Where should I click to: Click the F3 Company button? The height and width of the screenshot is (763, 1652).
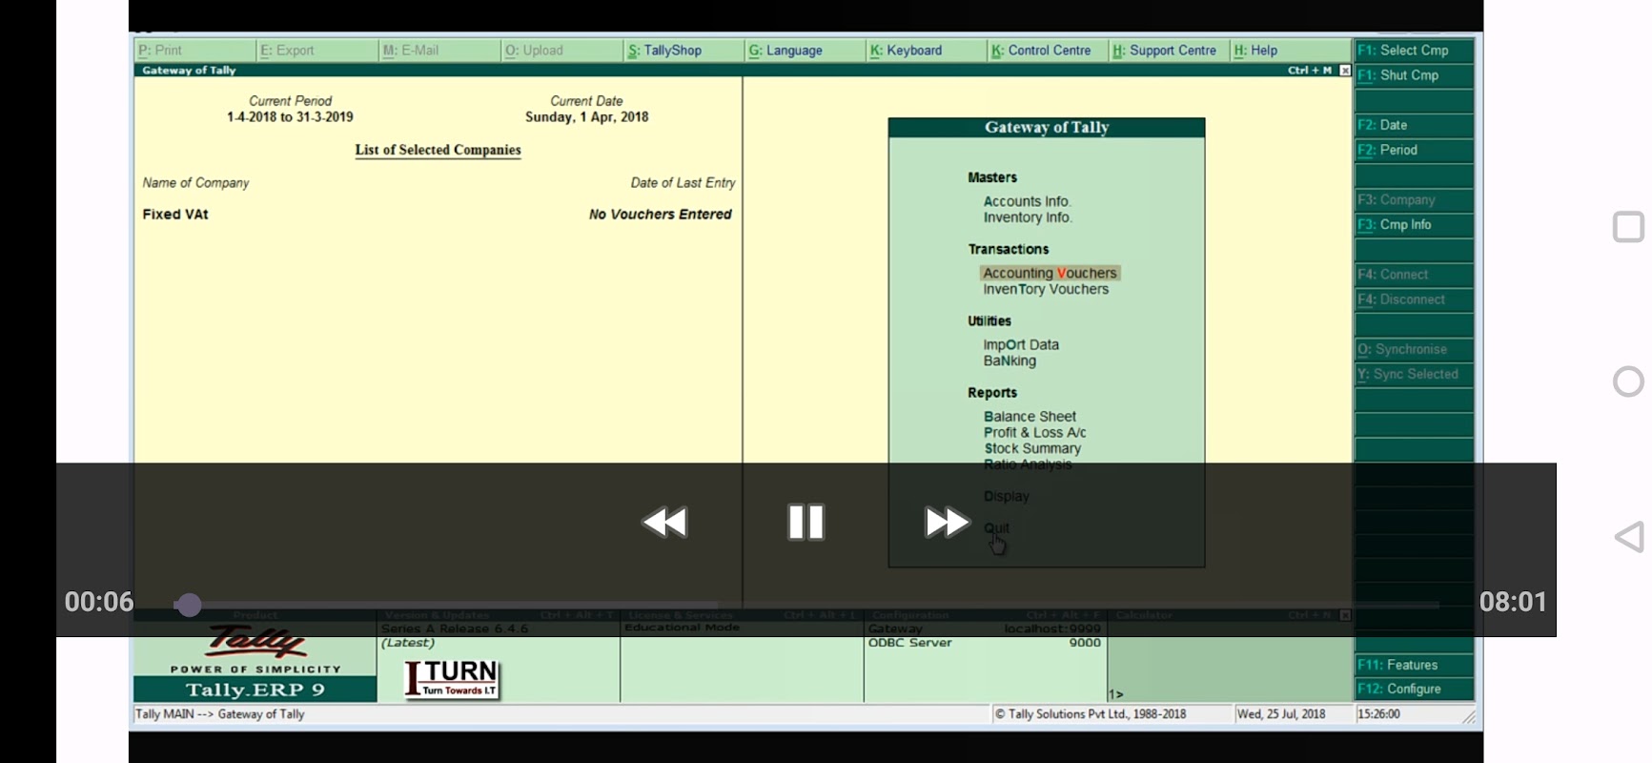(1415, 200)
